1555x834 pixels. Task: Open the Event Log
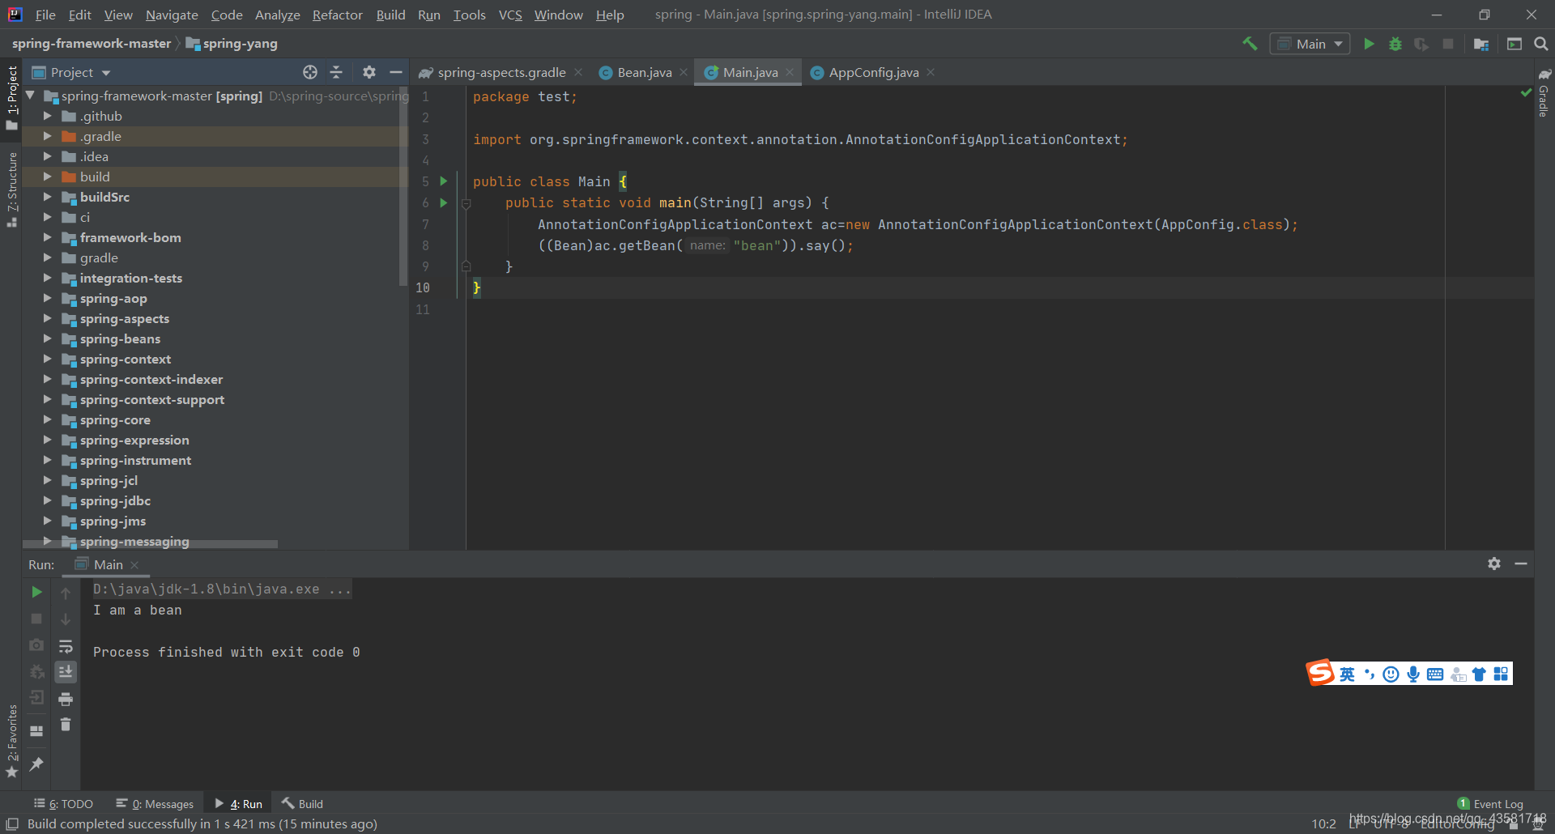pos(1490,803)
